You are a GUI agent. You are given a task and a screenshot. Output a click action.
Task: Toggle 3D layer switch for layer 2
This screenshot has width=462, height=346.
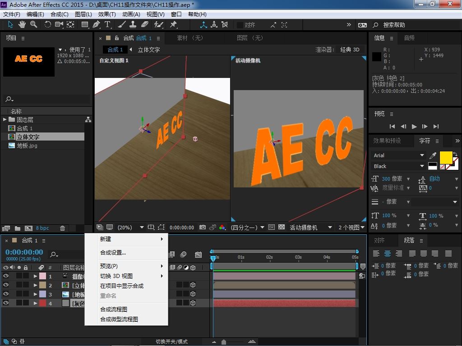pyautogui.click(x=193, y=285)
